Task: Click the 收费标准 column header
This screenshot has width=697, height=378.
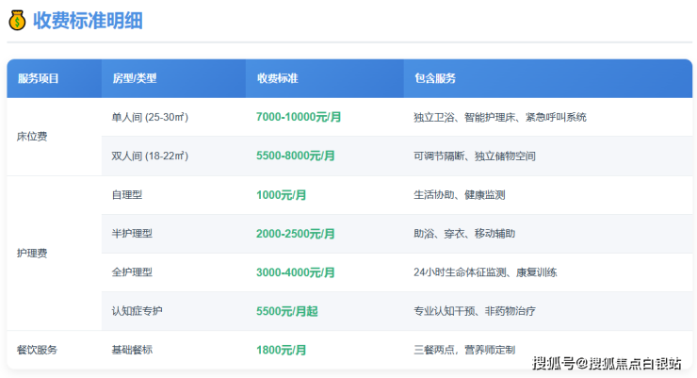Action: tap(278, 78)
